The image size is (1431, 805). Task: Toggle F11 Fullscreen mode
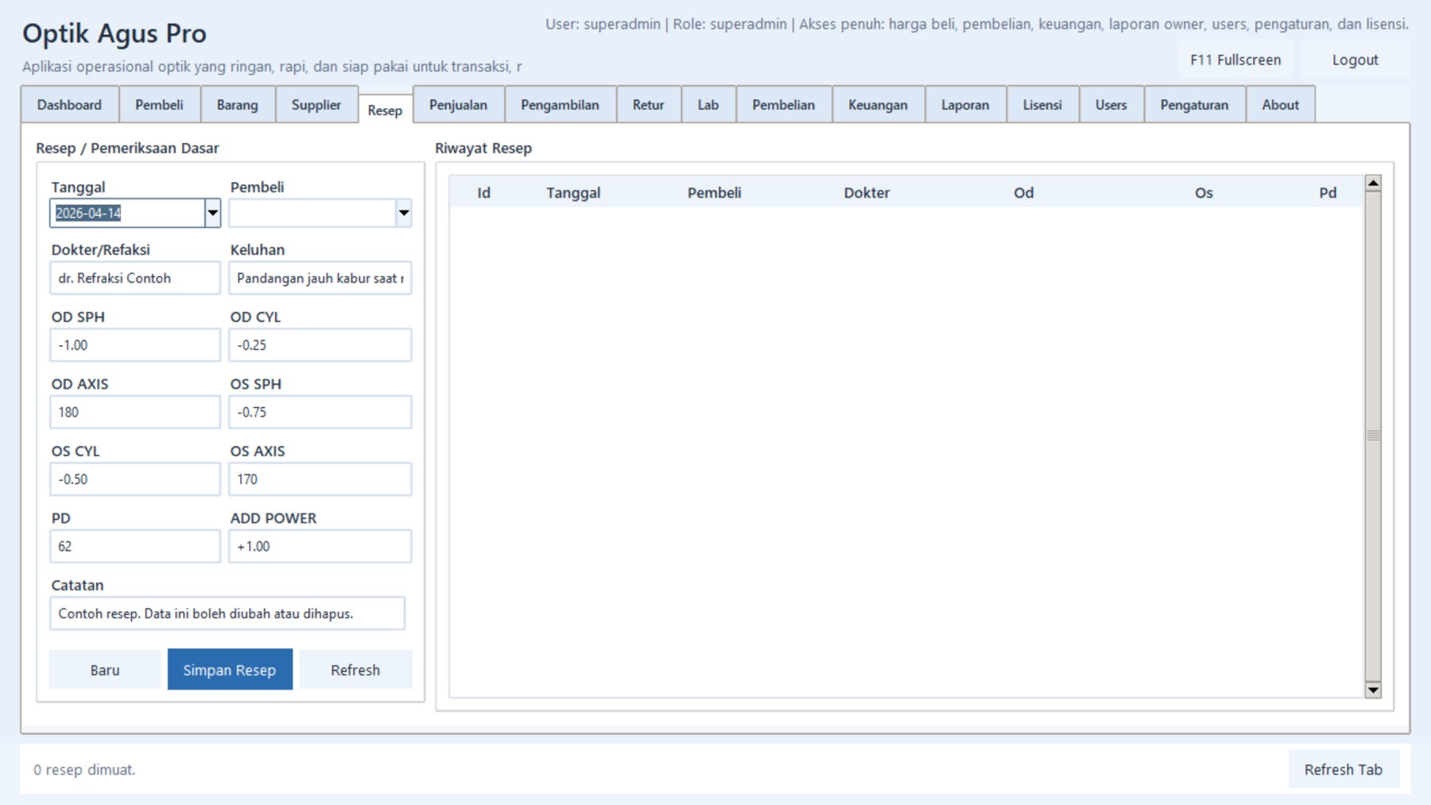1235,60
